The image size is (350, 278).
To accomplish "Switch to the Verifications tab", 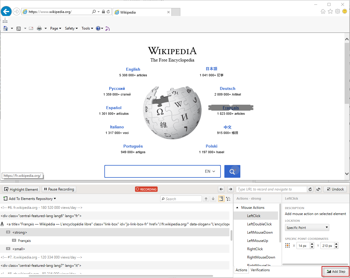I will [260, 270].
